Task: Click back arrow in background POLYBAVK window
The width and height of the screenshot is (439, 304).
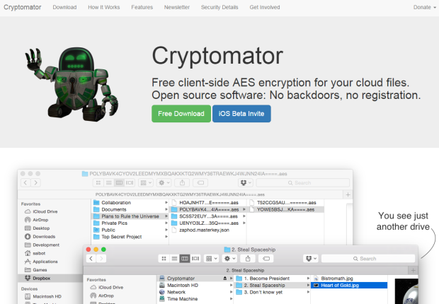Action: 25,182
